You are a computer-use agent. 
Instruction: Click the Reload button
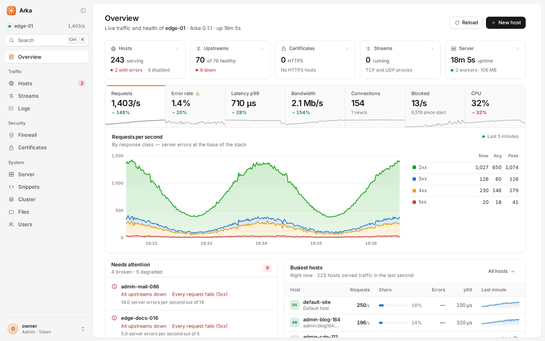(x=466, y=23)
